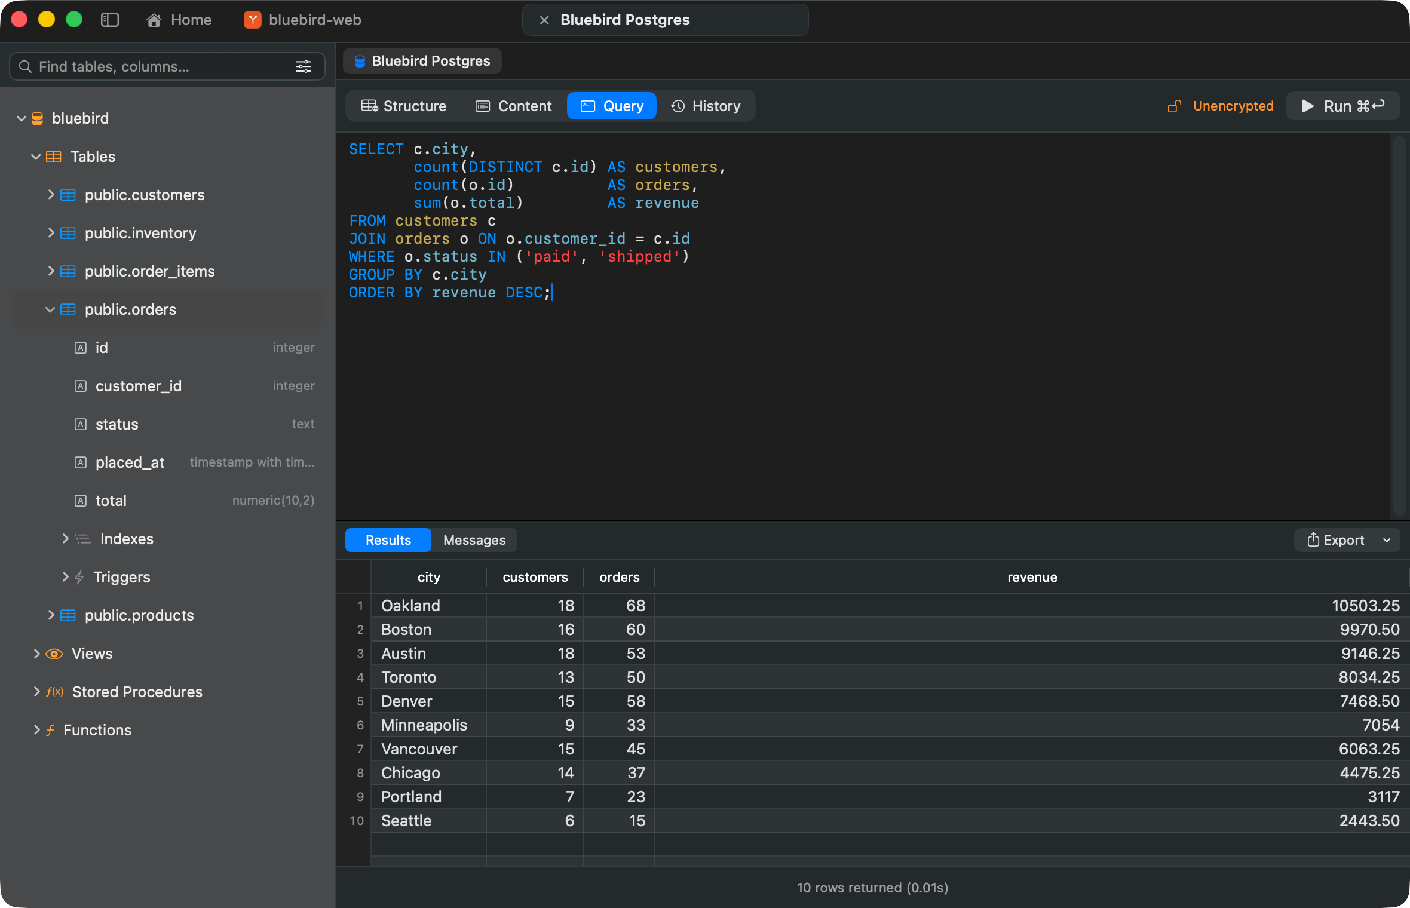Expand the public.products table

click(x=51, y=615)
